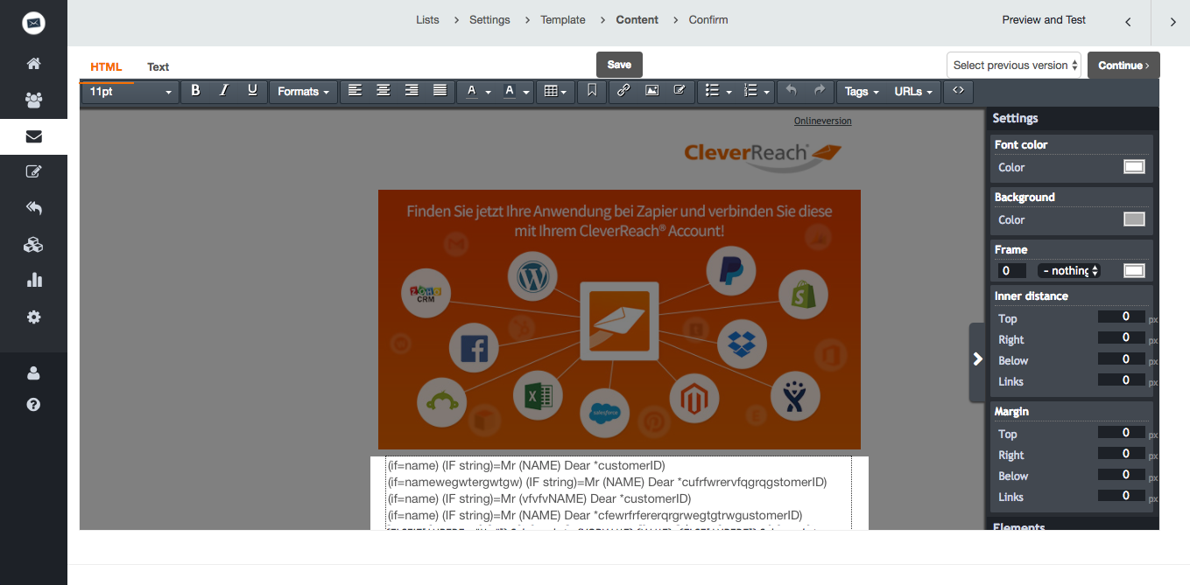Click the Continue button
This screenshot has height=585, width=1190.
coord(1123,66)
